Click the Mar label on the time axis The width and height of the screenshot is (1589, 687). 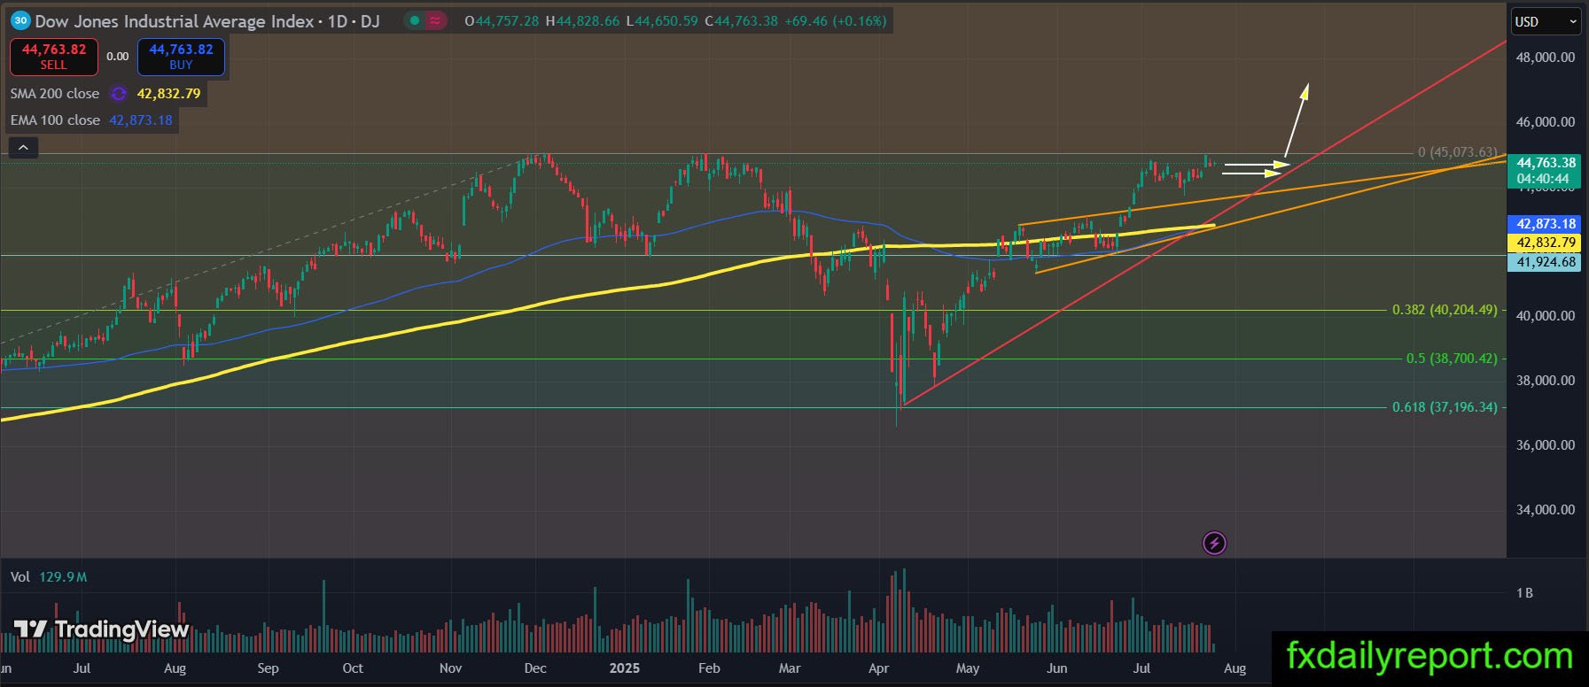click(789, 668)
